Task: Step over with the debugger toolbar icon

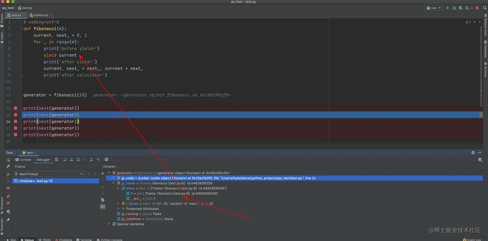Action: click(x=65, y=160)
